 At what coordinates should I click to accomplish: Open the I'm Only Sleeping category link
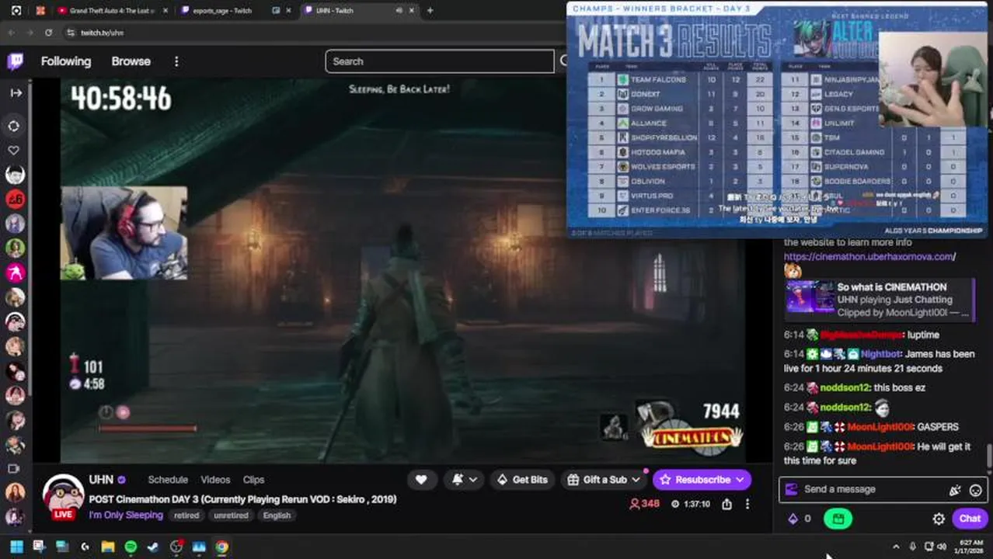click(x=126, y=515)
